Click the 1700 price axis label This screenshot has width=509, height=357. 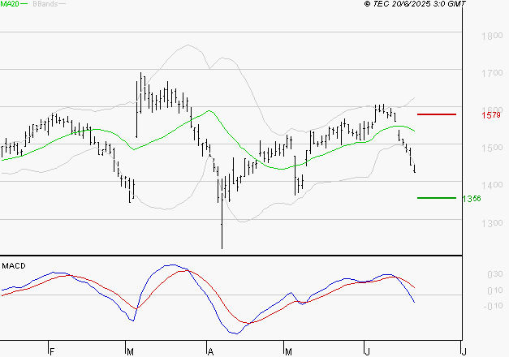click(492, 73)
